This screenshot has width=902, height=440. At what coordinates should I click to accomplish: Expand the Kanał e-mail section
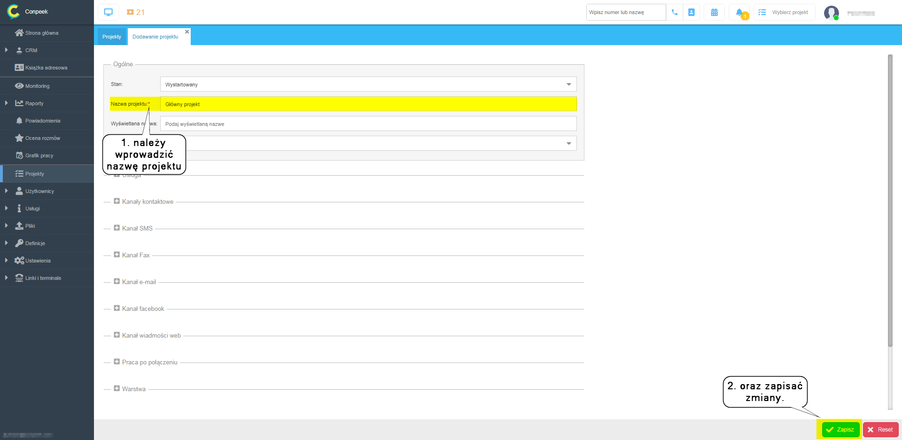tap(117, 281)
